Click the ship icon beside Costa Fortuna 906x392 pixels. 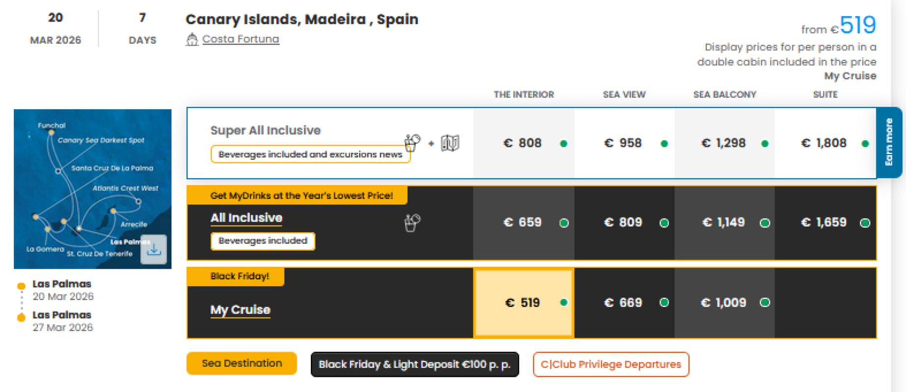192,39
